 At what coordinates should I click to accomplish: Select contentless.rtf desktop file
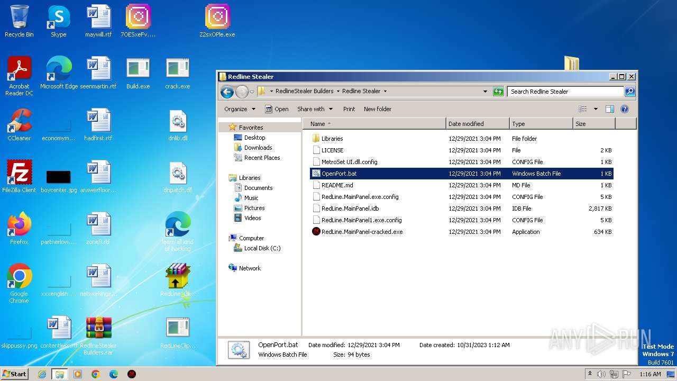click(x=59, y=332)
